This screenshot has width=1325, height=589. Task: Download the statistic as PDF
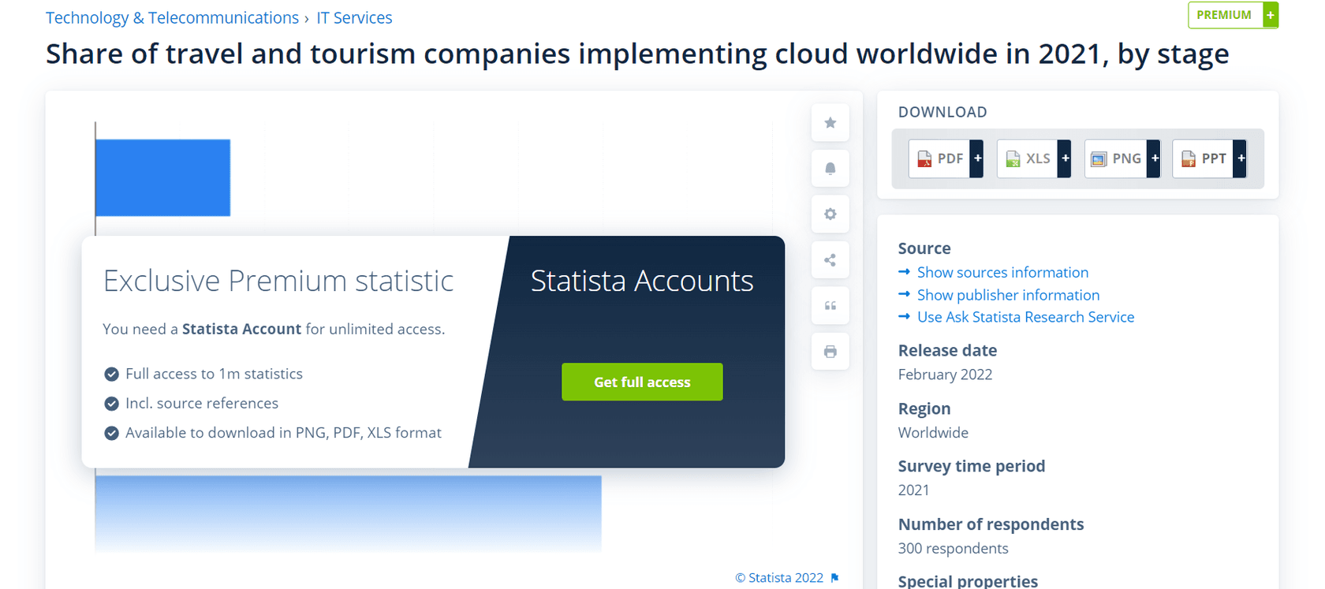coord(946,158)
